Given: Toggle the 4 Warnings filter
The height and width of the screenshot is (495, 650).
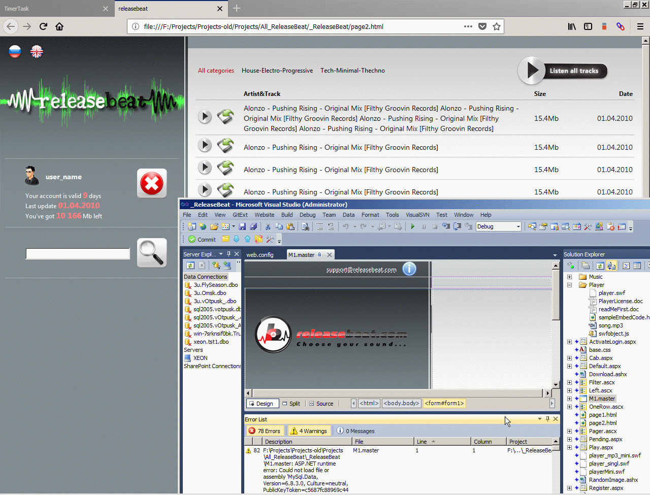Looking at the screenshot, I should pyautogui.click(x=308, y=431).
